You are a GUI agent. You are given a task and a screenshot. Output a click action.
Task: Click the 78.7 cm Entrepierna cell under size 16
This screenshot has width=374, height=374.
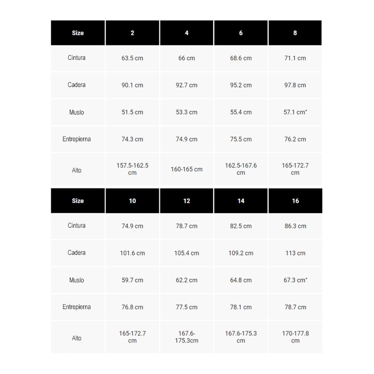[x=295, y=307]
